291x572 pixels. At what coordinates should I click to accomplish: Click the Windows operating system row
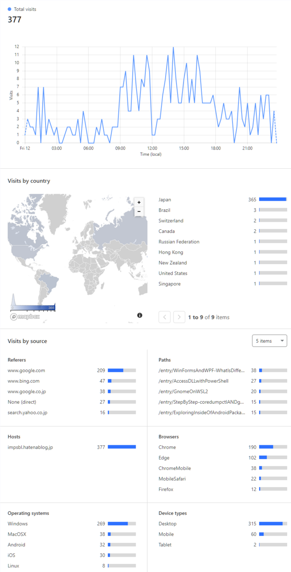click(72, 523)
